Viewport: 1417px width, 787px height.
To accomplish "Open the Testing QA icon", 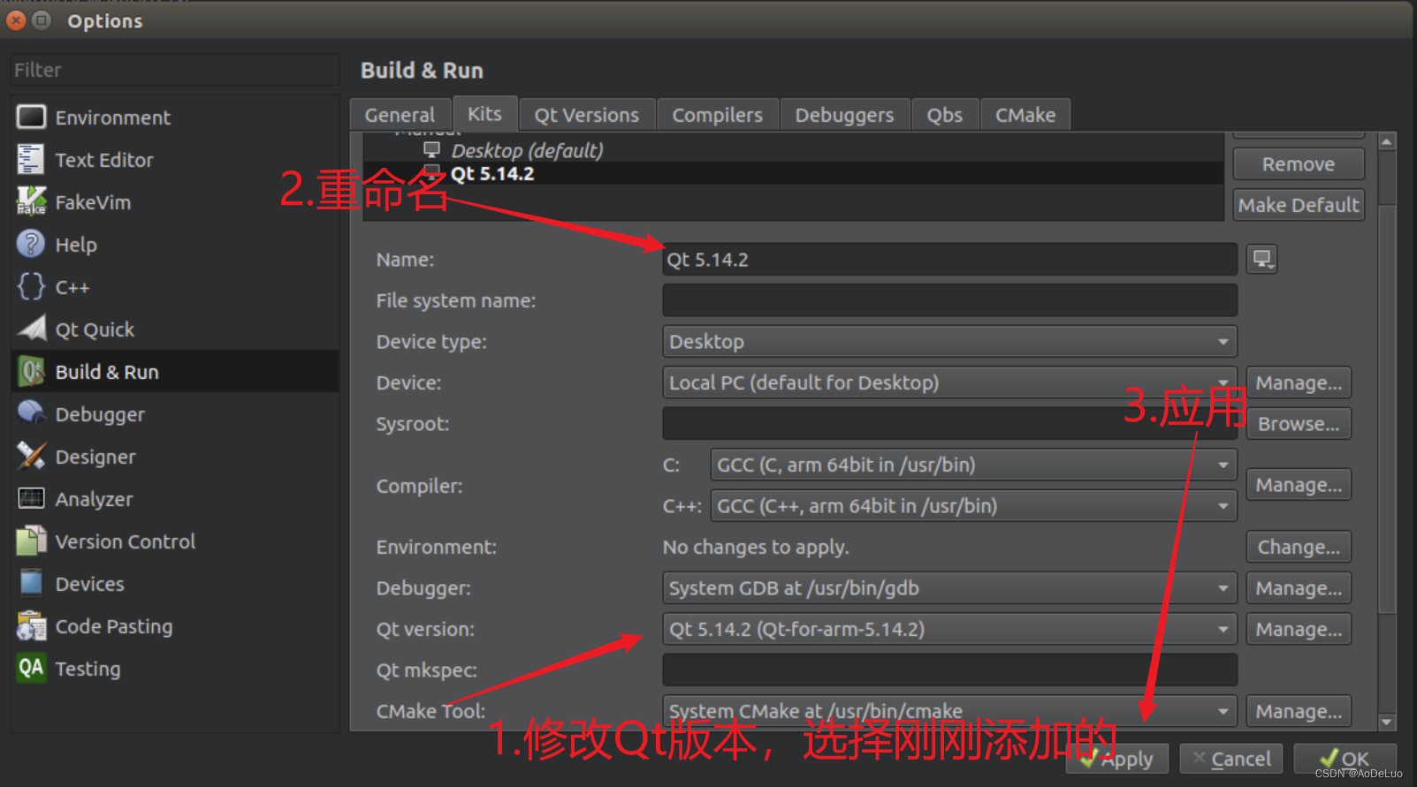I will 31,668.
